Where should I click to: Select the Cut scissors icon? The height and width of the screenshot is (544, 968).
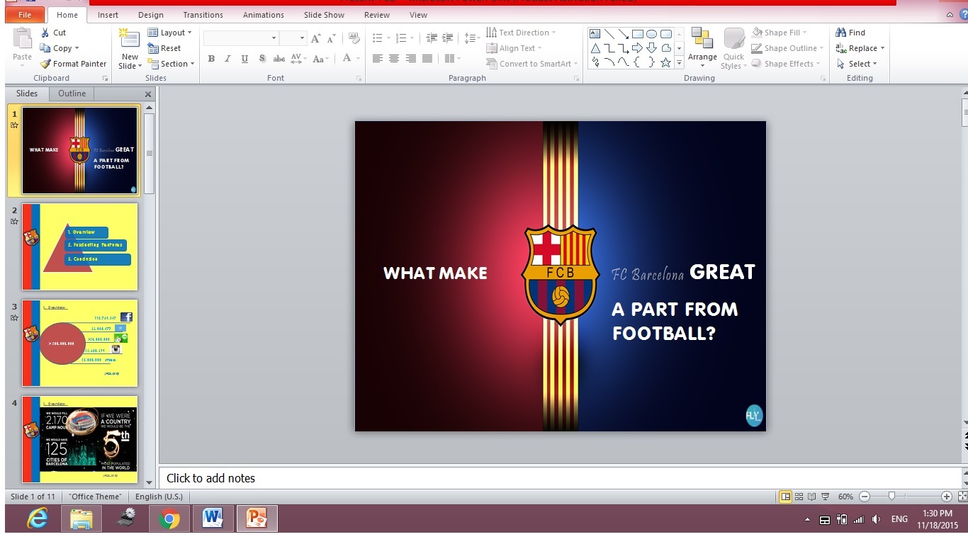point(45,33)
